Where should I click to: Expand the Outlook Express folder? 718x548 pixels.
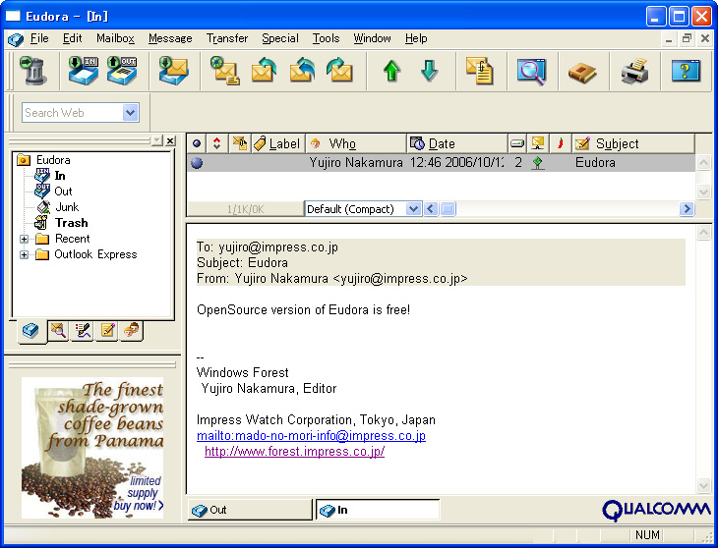pyautogui.click(x=24, y=254)
